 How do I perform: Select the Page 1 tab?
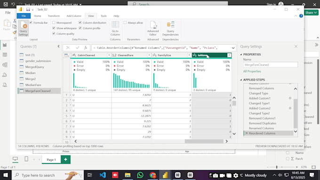coord(51,160)
